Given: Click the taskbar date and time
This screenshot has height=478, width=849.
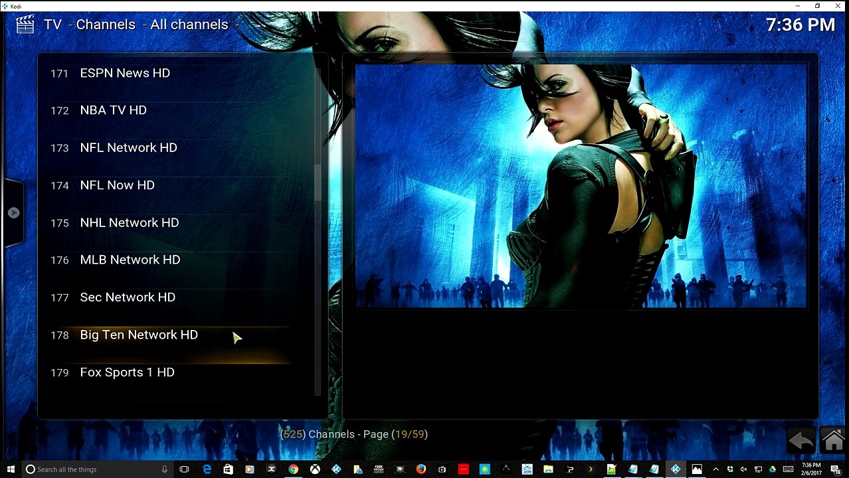Looking at the screenshot, I should pyautogui.click(x=811, y=469).
